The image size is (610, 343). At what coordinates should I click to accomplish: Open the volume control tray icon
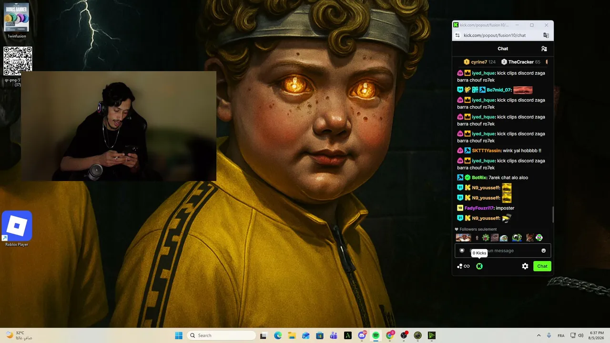click(580, 335)
